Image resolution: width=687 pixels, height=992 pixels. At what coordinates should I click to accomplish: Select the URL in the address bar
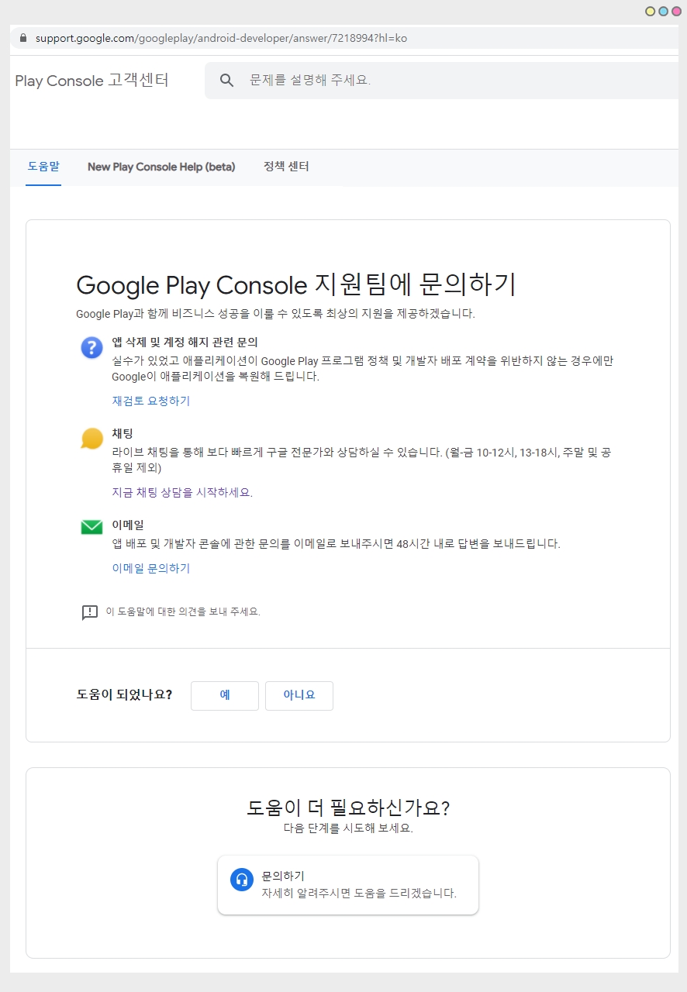coord(221,38)
